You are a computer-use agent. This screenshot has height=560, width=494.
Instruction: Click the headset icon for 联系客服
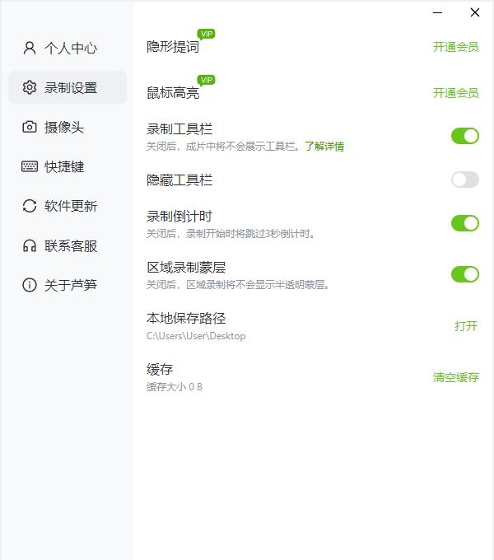coord(30,245)
